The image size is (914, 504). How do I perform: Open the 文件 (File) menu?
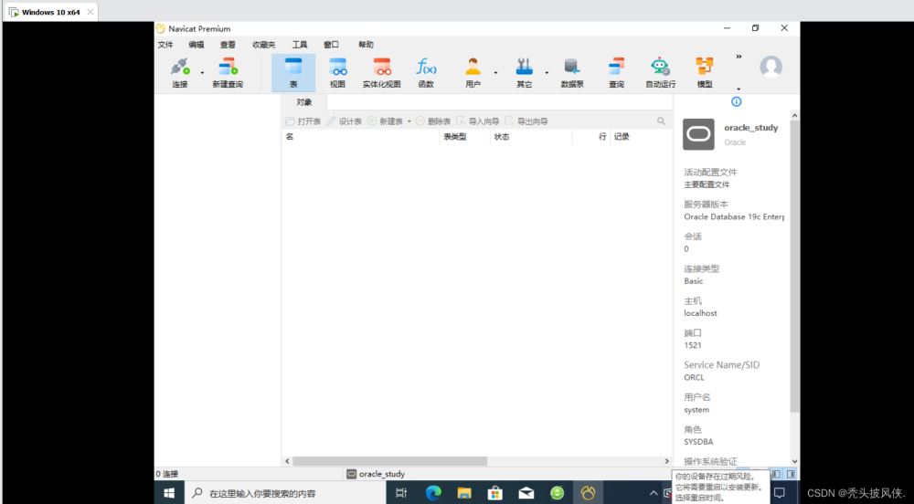[x=165, y=45]
